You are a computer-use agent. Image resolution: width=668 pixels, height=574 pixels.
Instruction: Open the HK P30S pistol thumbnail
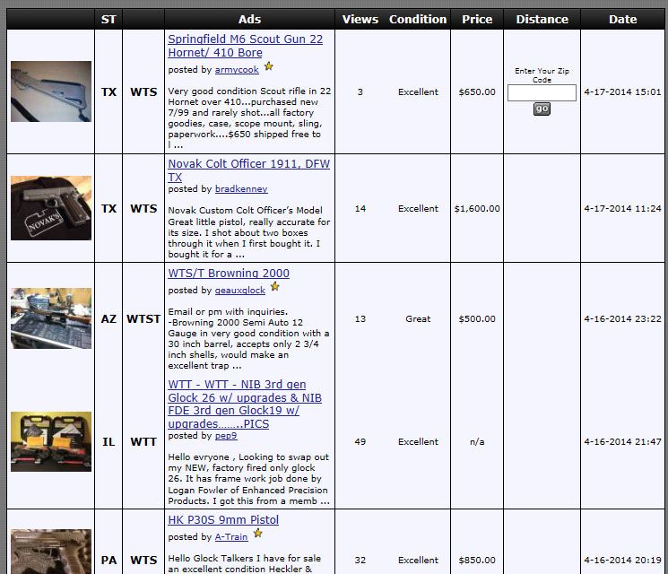pos(51,552)
